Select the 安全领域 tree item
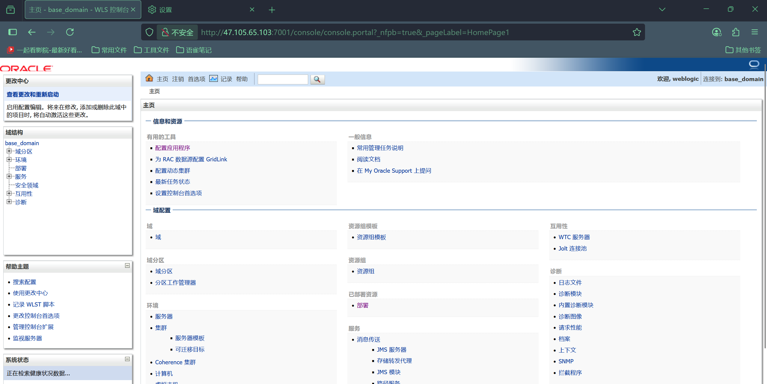The image size is (767, 384). (x=27, y=185)
